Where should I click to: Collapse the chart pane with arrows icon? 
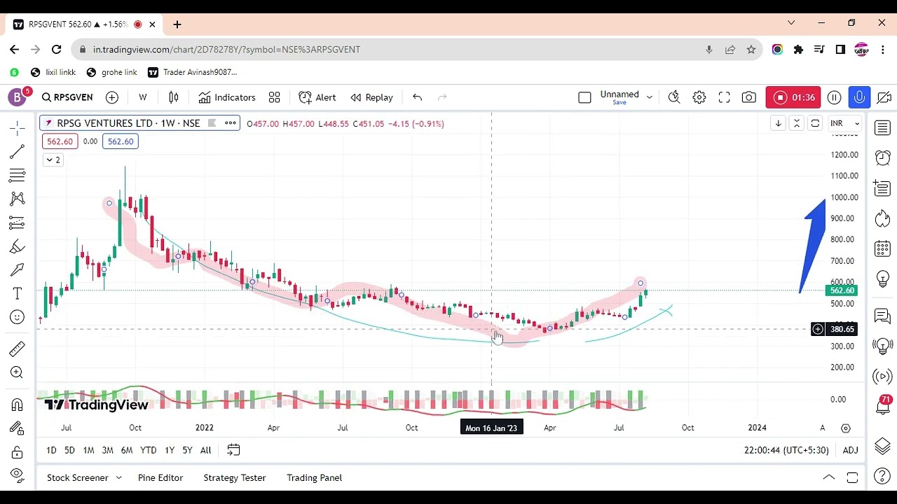[x=796, y=123]
